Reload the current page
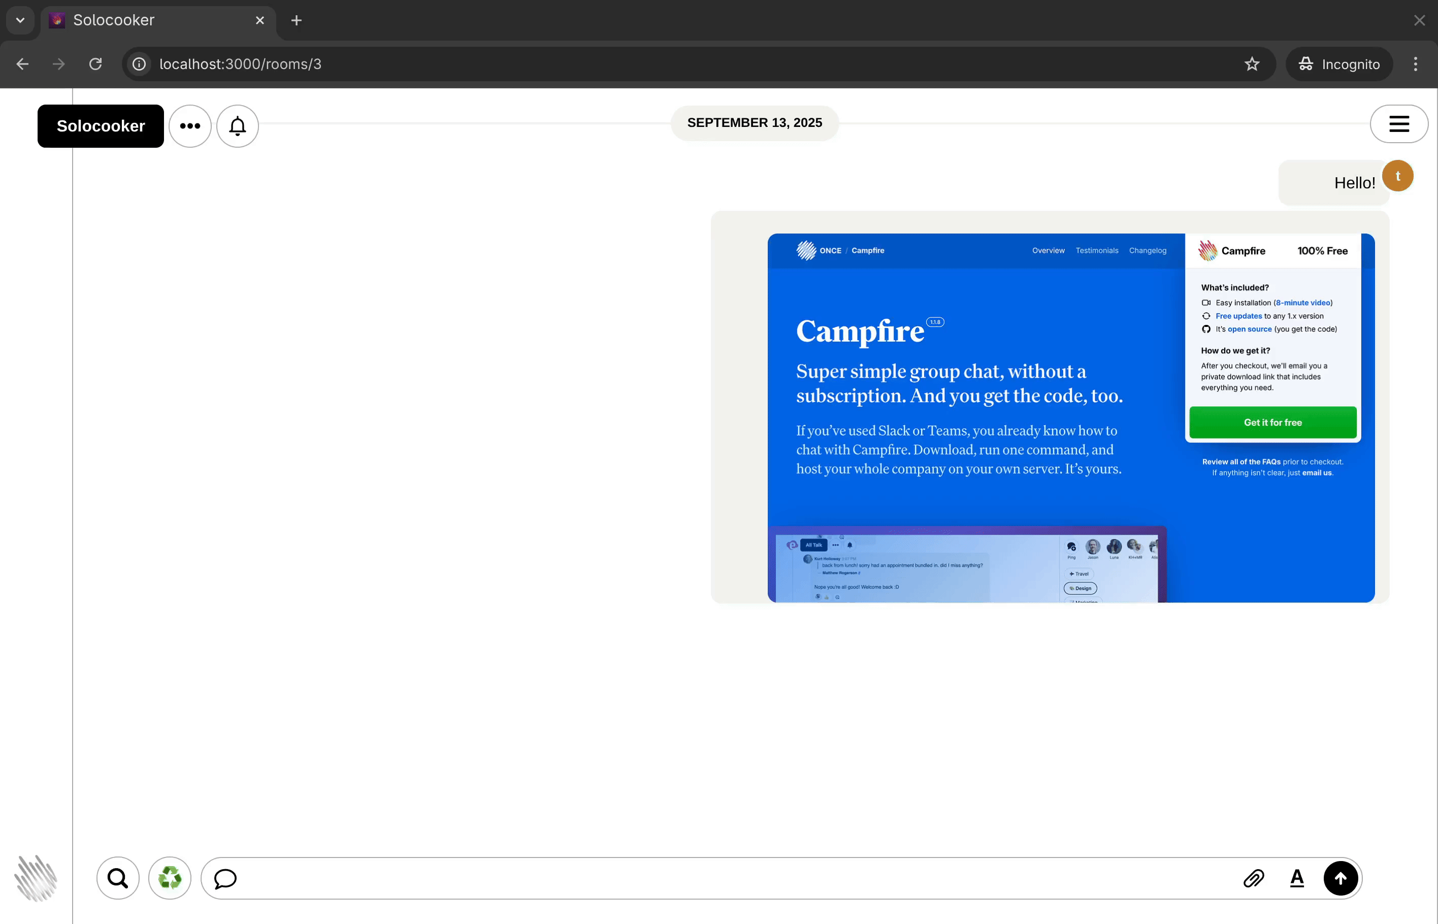This screenshot has height=924, width=1438. [95, 63]
